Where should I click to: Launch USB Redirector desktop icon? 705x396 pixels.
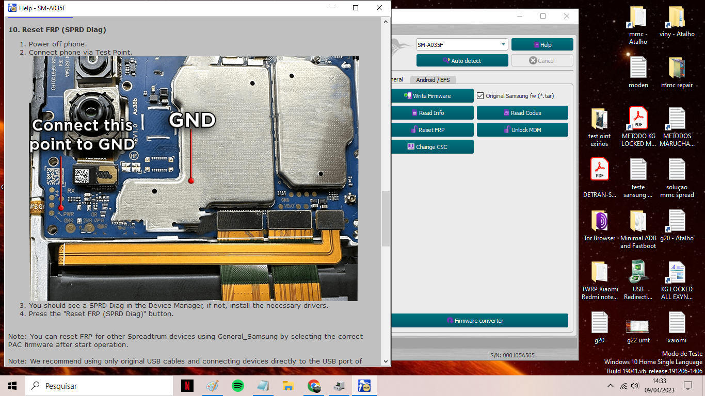638,280
